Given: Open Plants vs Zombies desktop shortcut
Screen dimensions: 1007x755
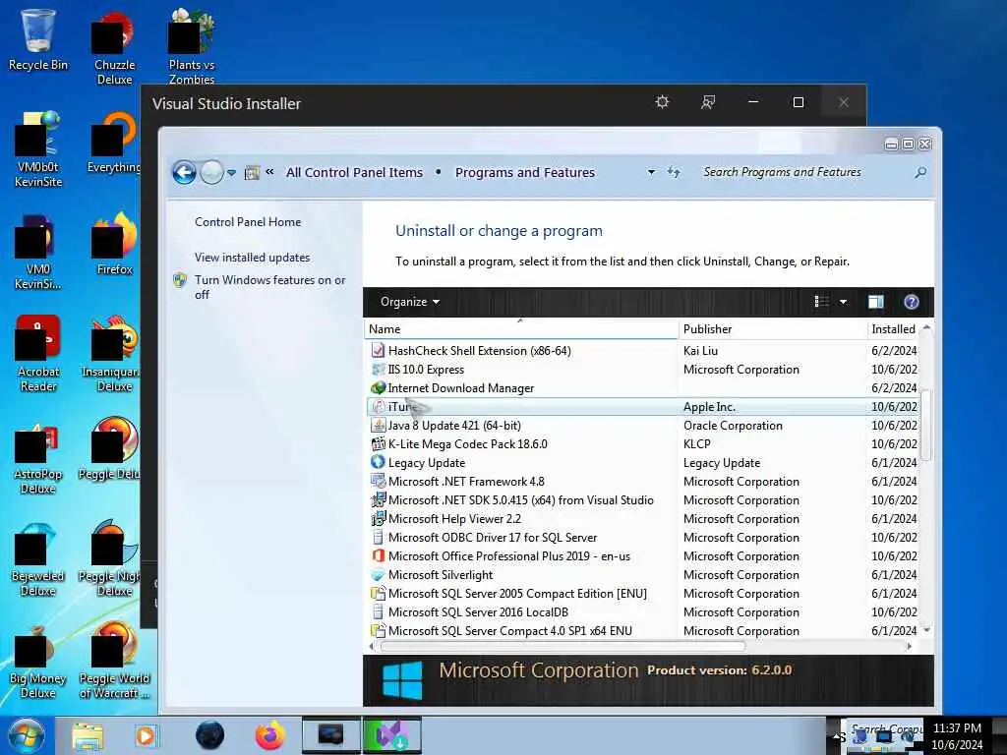Looking at the screenshot, I should point(191,47).
